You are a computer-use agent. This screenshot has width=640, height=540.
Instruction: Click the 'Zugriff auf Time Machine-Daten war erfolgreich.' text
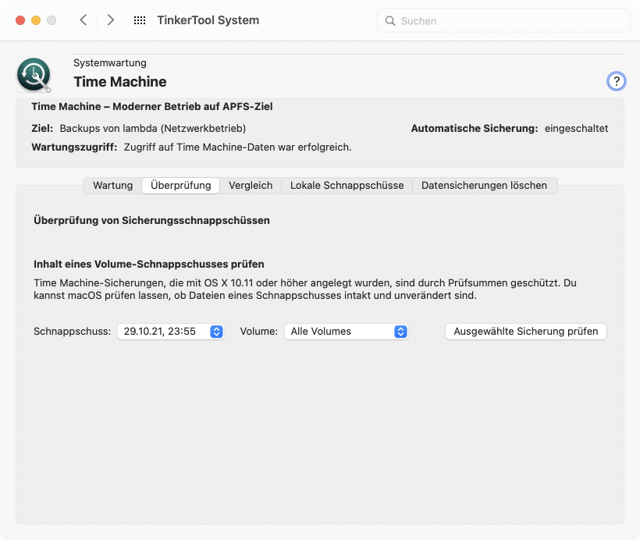[237, 147]
